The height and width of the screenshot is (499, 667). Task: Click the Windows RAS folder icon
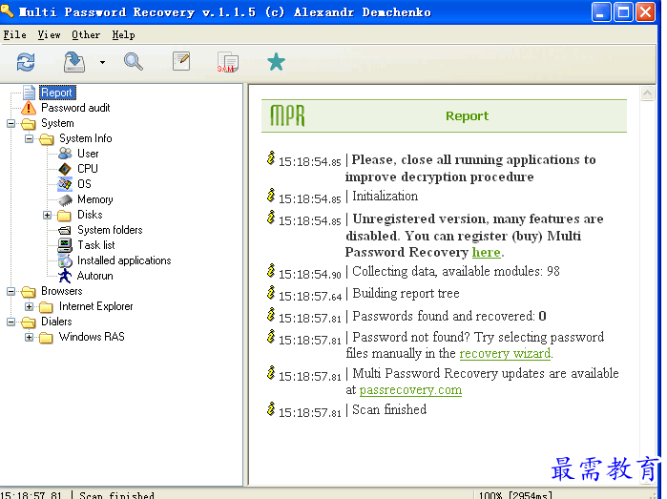pos(46,338)
